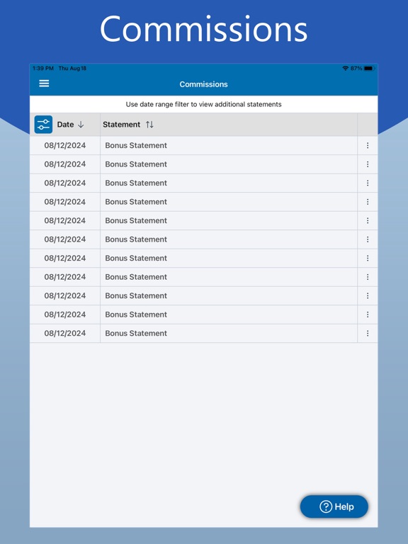Viewport: 408px width, 544px height.
Task: Click the Date column header label
Action: tap(66, 125)
